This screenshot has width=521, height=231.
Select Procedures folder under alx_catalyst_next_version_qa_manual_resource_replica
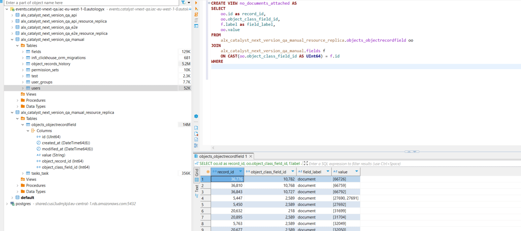point(36,186)
